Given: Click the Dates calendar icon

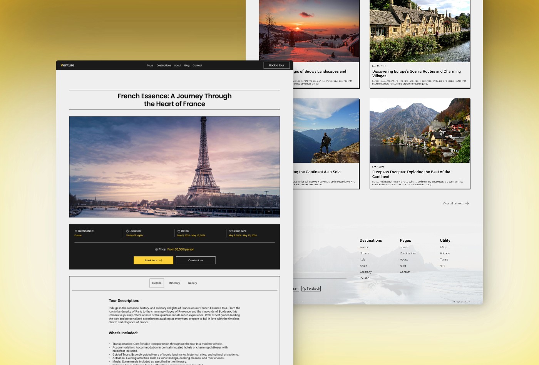Looking at the screenshot, I should pyautogui.click(x=179, y=231).
